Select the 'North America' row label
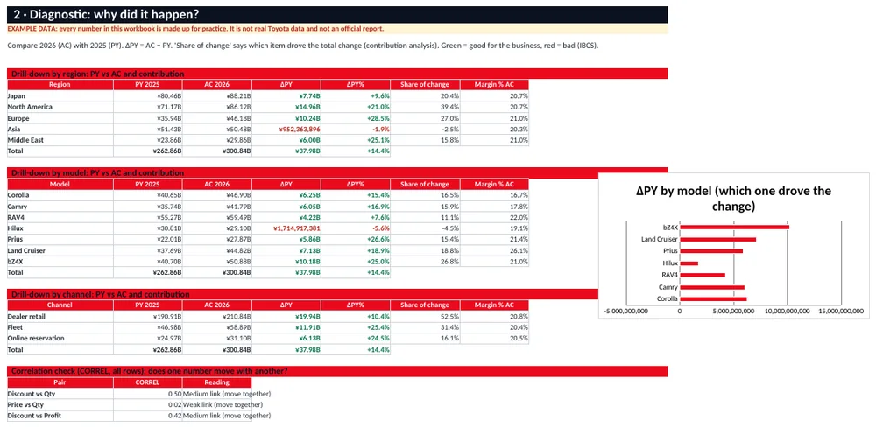 [x=60, y=107]
